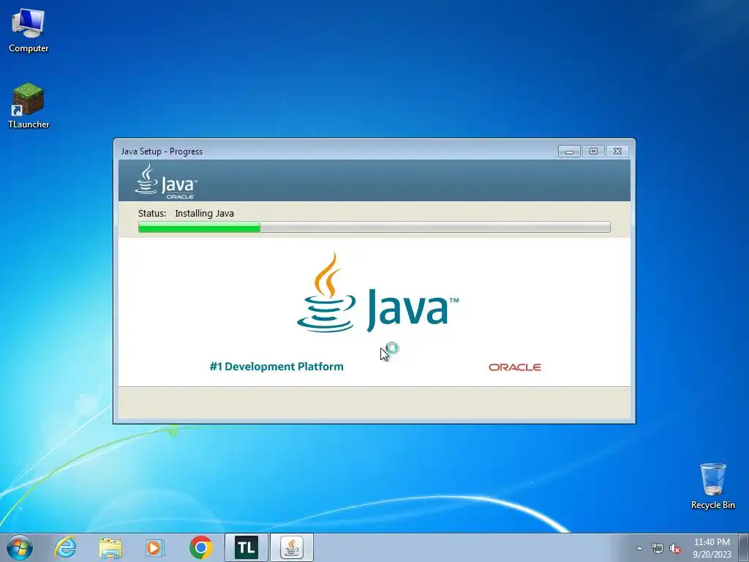Viewport: 749px width, 562px height.
Task: Click the Java Setup taskbar button
Action: click(x=292, y=547)
